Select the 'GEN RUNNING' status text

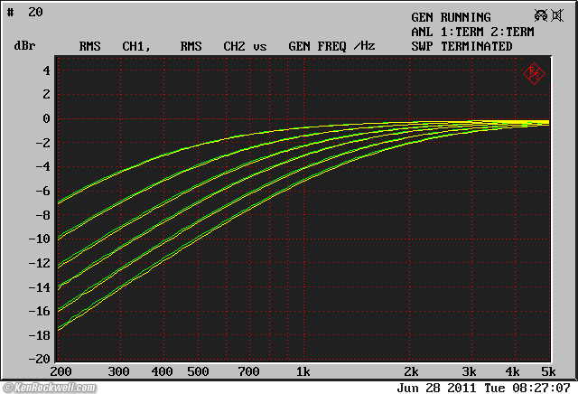point(451,17)
